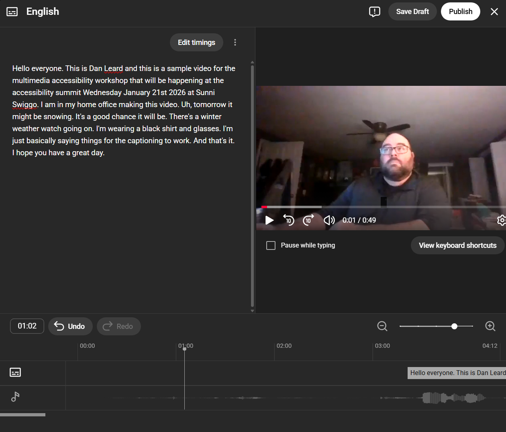Mute the video with the volume icon

(329, 220)
